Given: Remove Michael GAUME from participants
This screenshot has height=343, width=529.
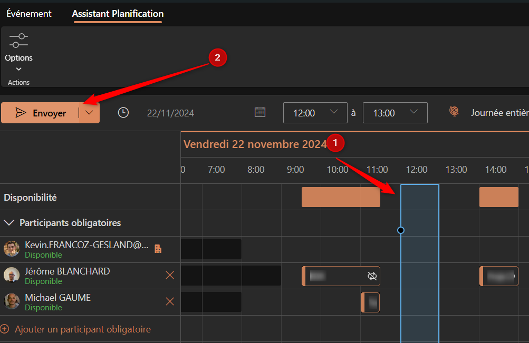Looking at the screenshot, I should pyautogui.click(x=170, y=301).
